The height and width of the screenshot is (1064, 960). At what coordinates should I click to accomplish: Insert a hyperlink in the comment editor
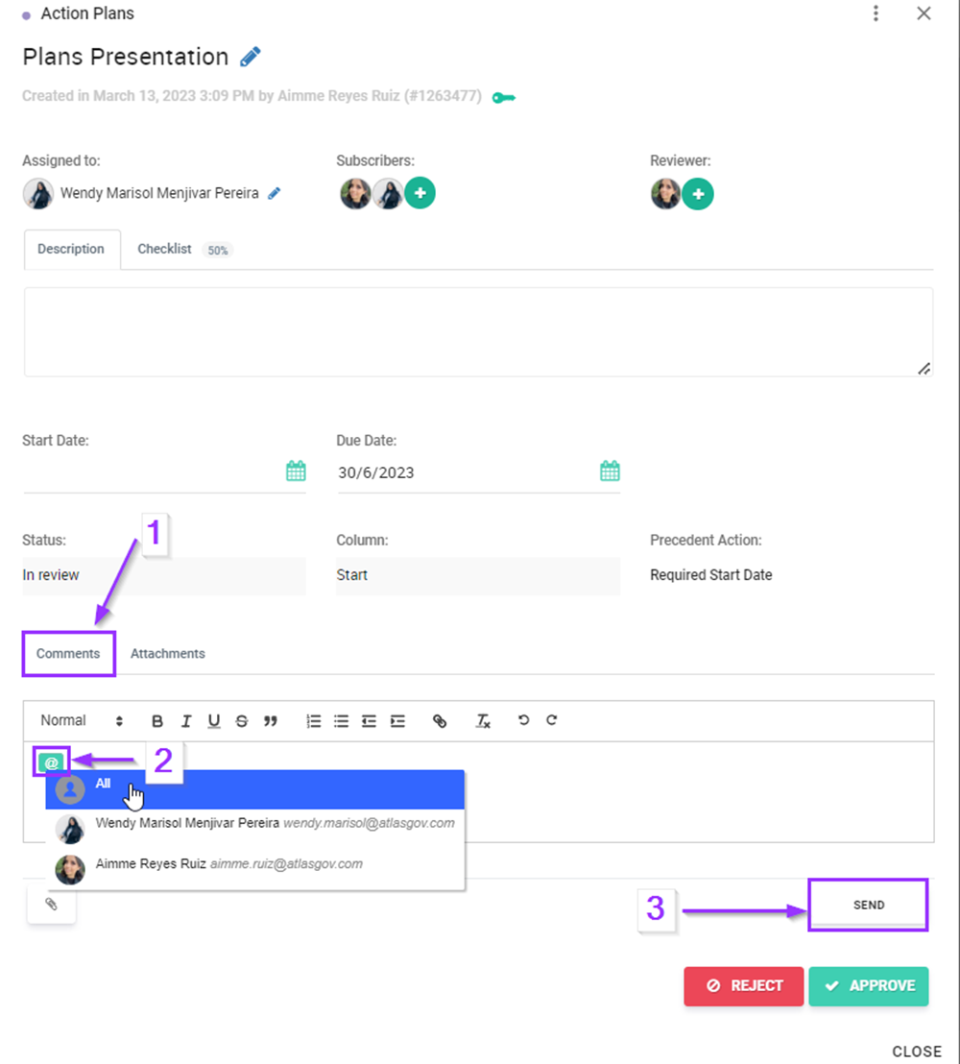coord(440,720)
